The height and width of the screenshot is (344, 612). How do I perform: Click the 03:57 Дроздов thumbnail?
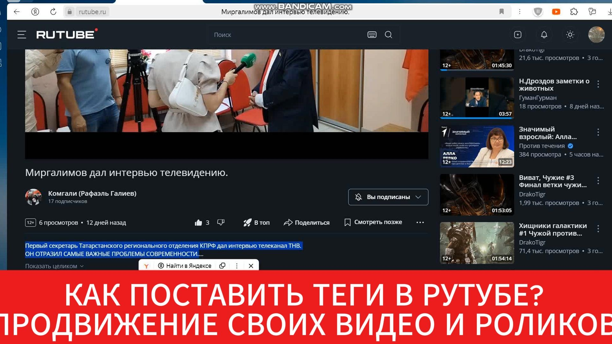477,98
